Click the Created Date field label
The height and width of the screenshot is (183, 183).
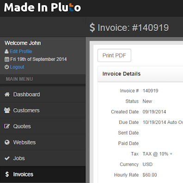point(125,112)
